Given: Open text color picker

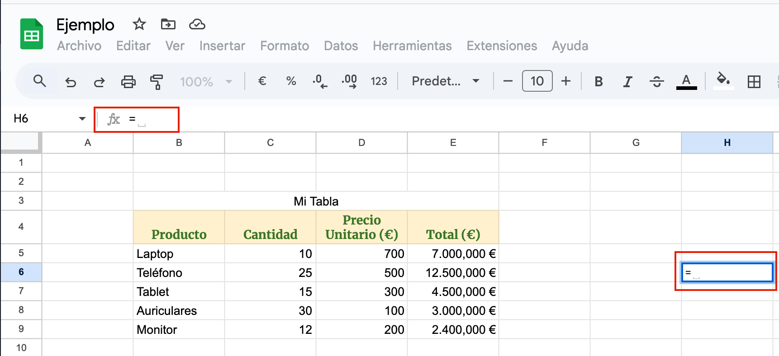Looking at the screenshot, I should [x=686, y=82].
